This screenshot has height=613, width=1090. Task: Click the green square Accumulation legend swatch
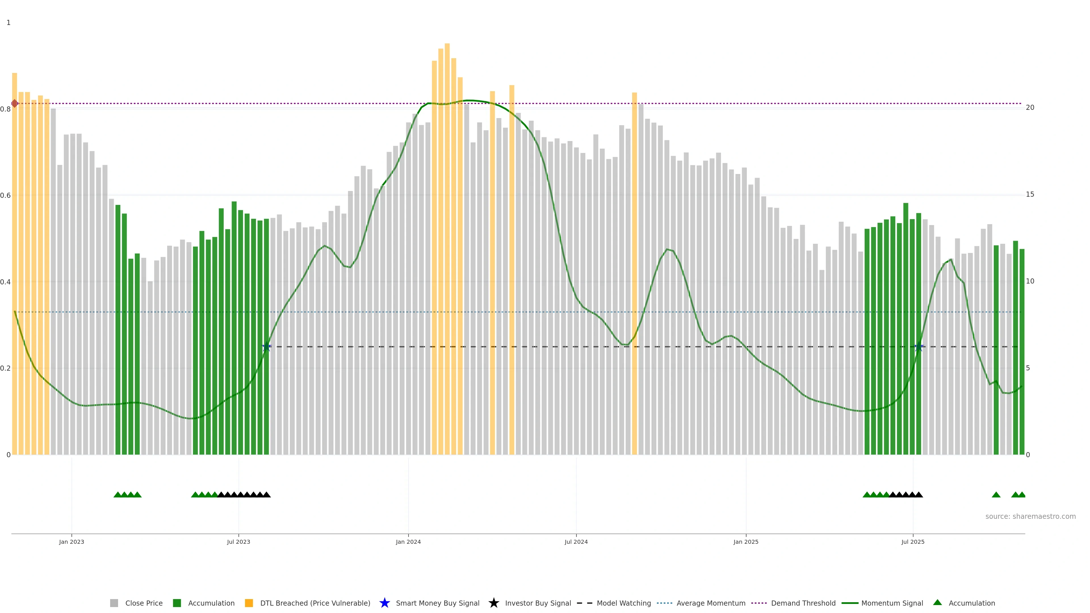click(177, 603)
